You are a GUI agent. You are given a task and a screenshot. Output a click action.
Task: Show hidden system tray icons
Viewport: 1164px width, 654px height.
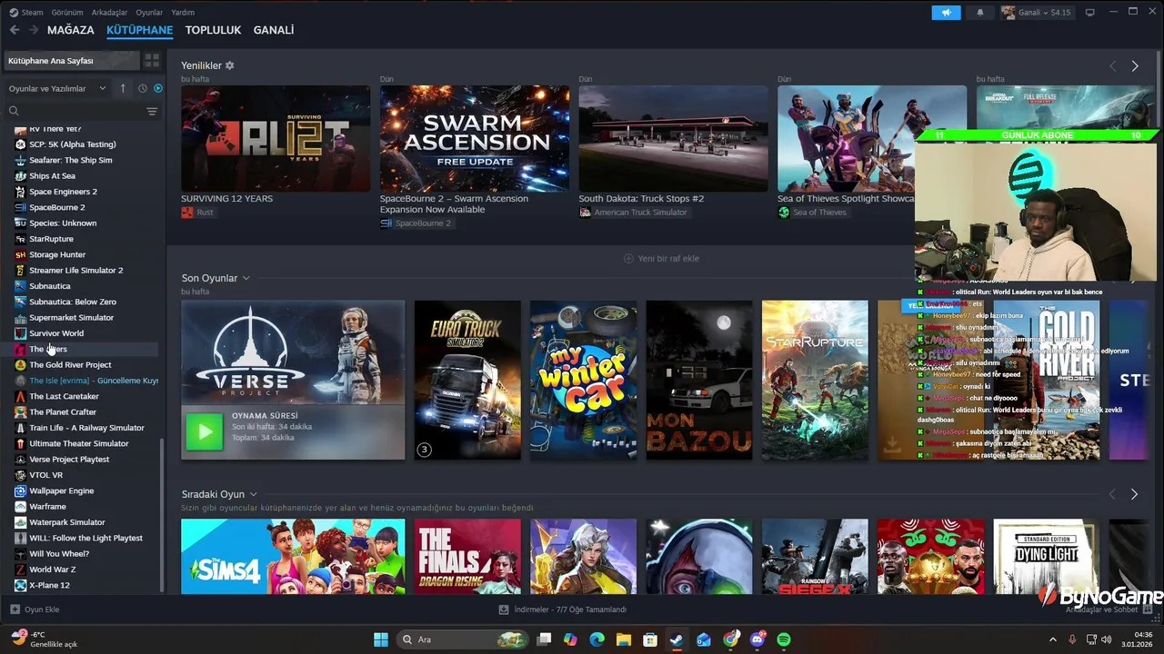[x=1053, y=639]
